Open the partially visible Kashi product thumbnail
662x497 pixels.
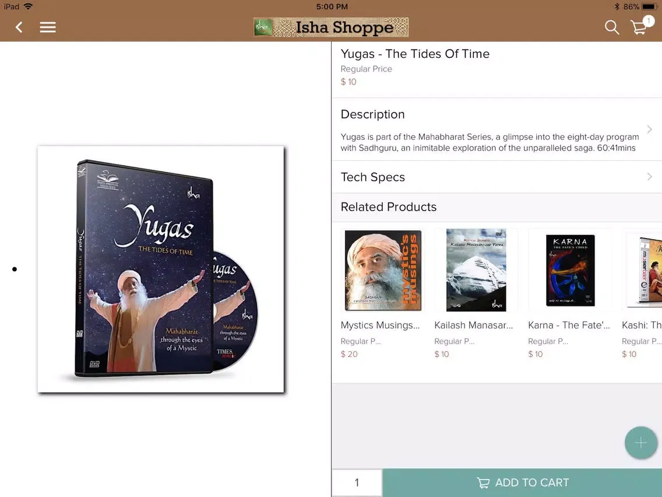(642, 271)
